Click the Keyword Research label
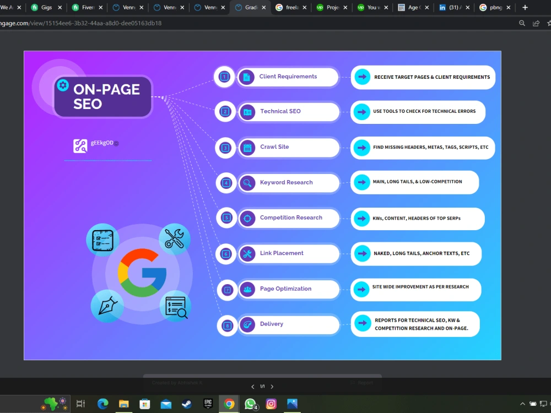The width and height of the screenshot is (551, 413). click(x=286, y=182)
